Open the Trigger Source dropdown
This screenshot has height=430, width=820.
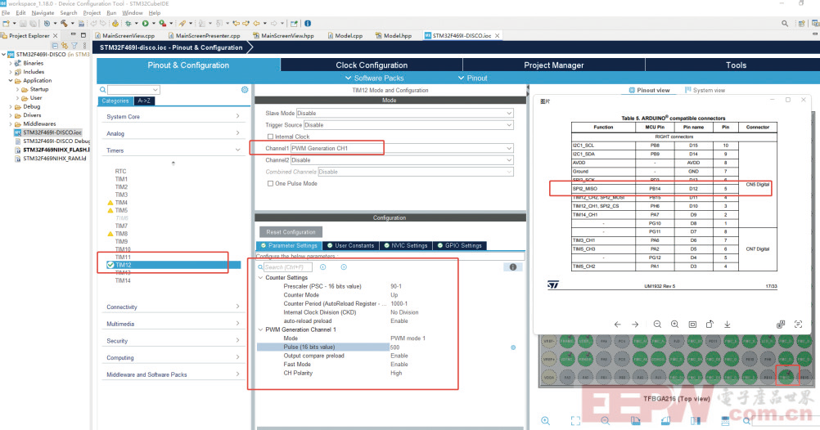(408, 125)
